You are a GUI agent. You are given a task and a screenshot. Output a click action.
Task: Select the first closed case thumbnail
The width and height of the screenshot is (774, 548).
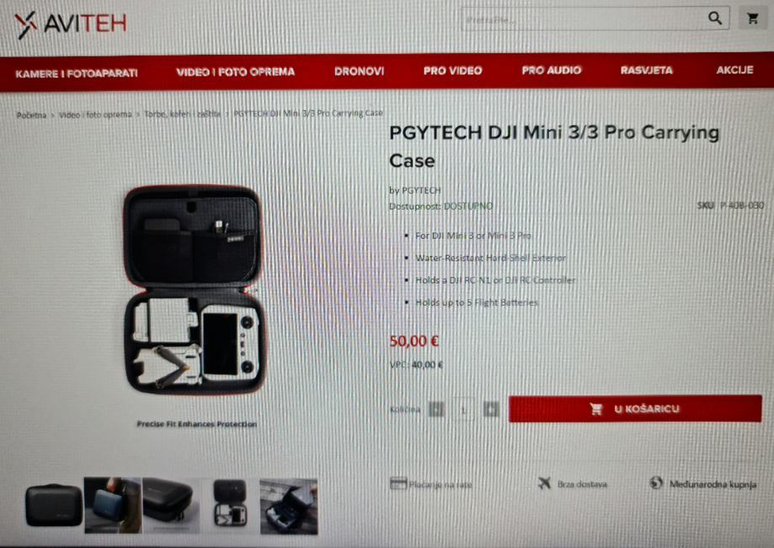54,506
